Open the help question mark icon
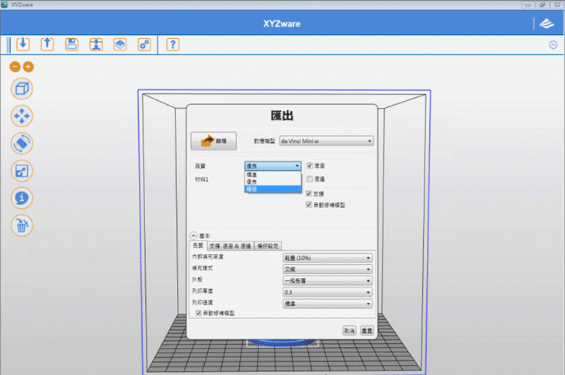Viewport: 565px width, 375px height. pyautogui.click(x=172, y=44)
